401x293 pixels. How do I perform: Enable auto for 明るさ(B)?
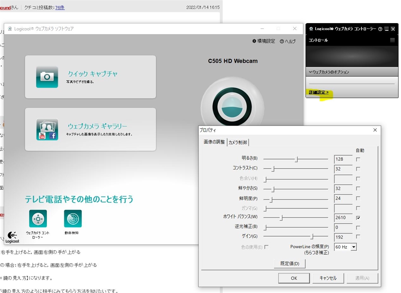click(358, 159)
